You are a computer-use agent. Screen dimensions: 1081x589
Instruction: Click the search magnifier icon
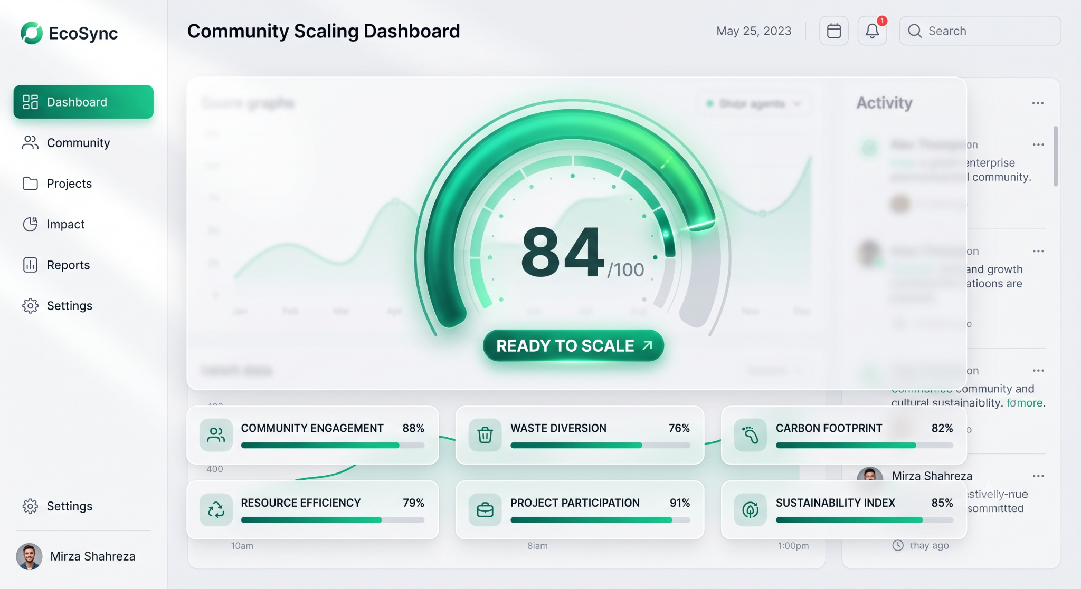coord(915,31)
